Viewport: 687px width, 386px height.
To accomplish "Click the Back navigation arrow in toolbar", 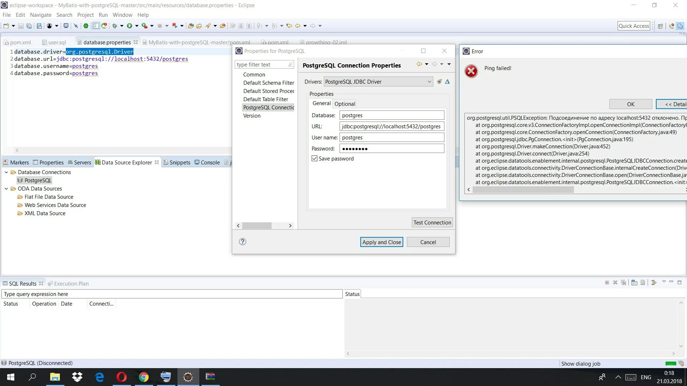I will pos(298,26).
